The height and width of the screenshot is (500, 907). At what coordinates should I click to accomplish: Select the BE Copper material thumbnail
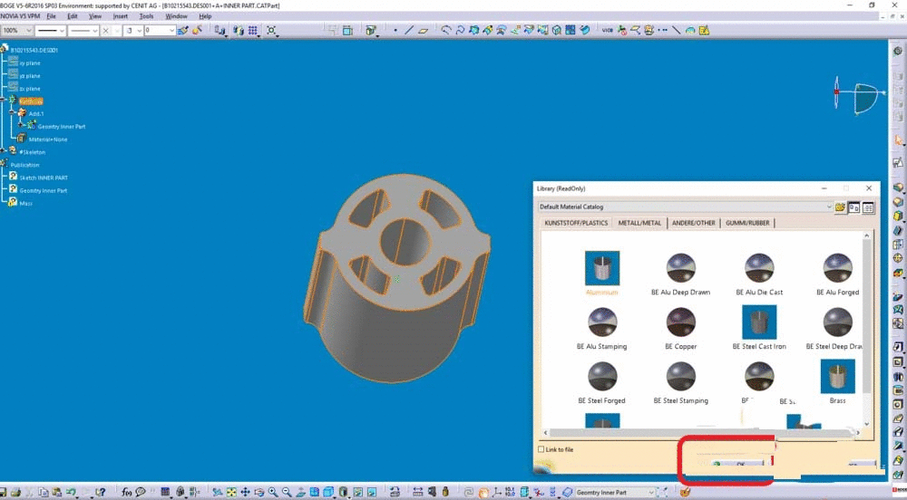[x=680, y=322]
